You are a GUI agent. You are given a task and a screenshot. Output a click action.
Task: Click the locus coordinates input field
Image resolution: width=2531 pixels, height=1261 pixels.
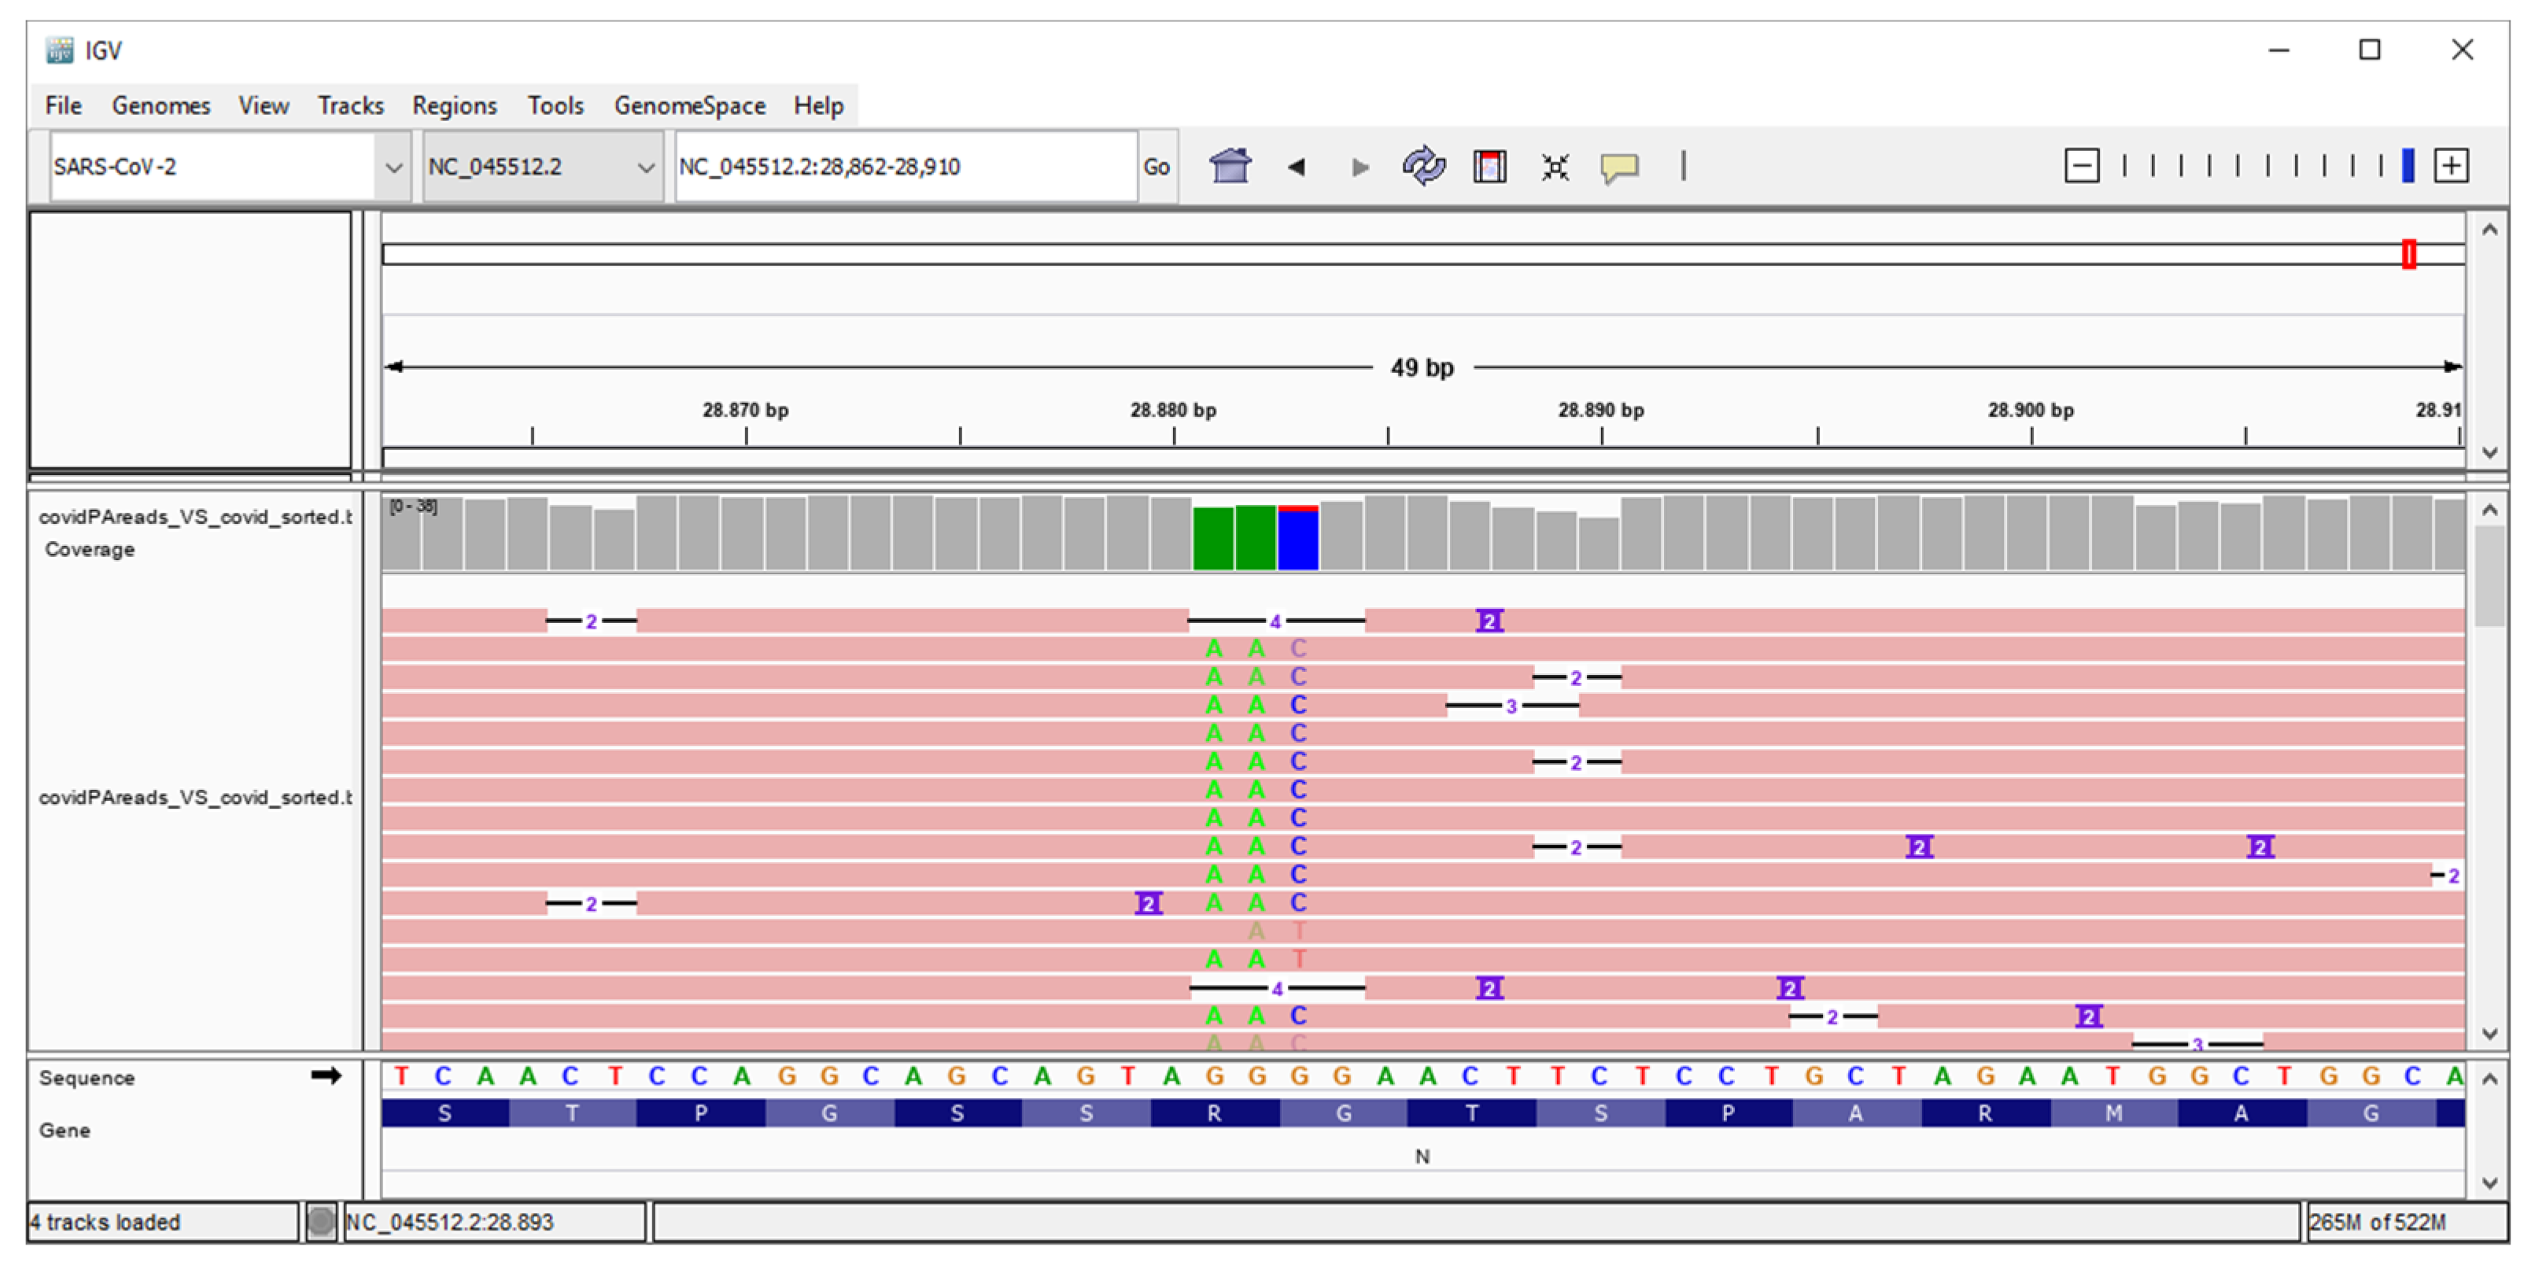tap(904, 167)
